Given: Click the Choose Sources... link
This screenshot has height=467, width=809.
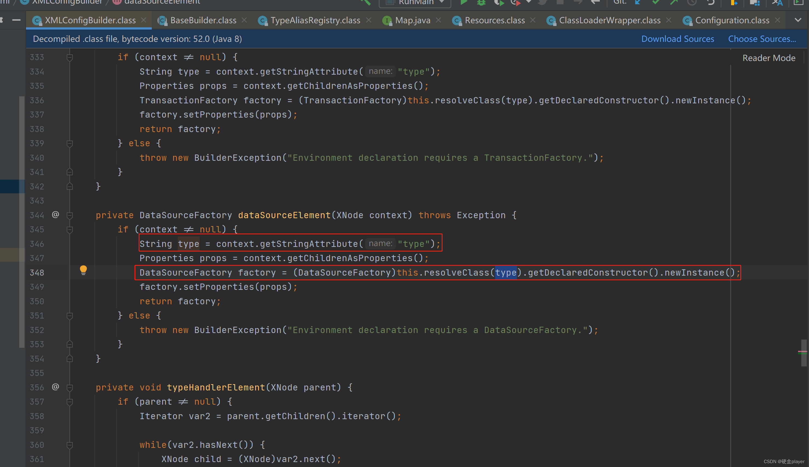Looking at the screenshot, I should click(x=762, y=39).
